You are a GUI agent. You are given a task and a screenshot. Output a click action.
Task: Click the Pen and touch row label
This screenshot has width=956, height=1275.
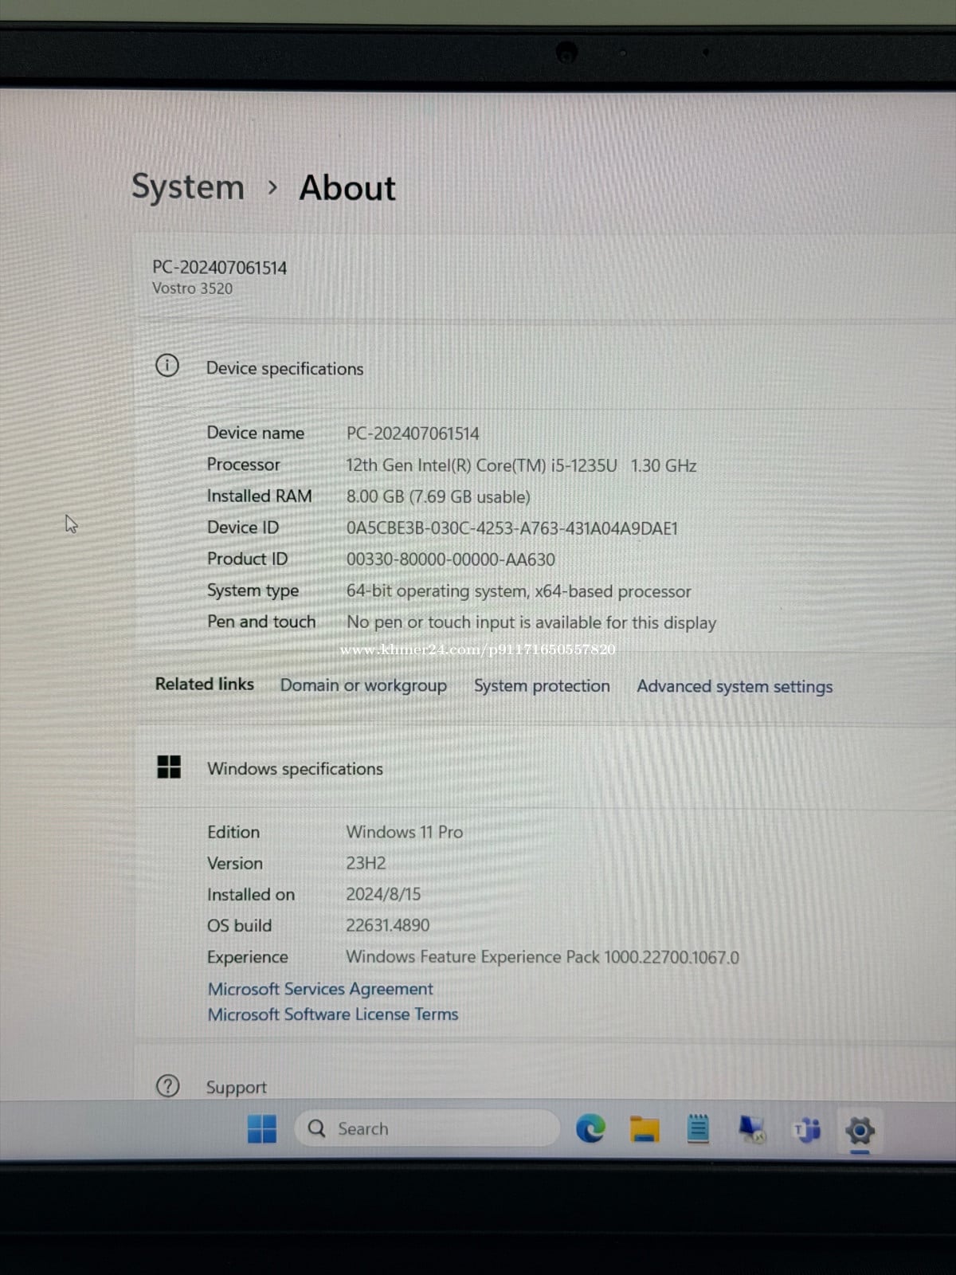pos(261,622)
